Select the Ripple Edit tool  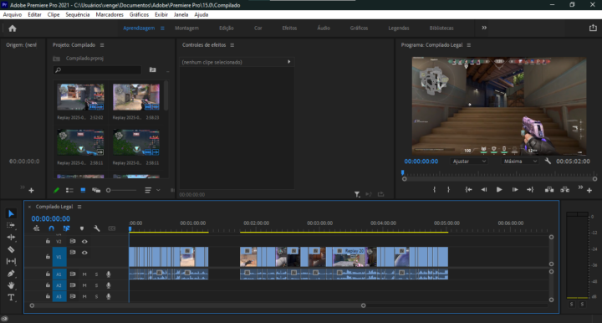(11, 238)
